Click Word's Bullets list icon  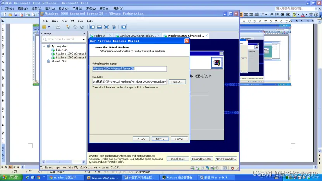(277, 15)
